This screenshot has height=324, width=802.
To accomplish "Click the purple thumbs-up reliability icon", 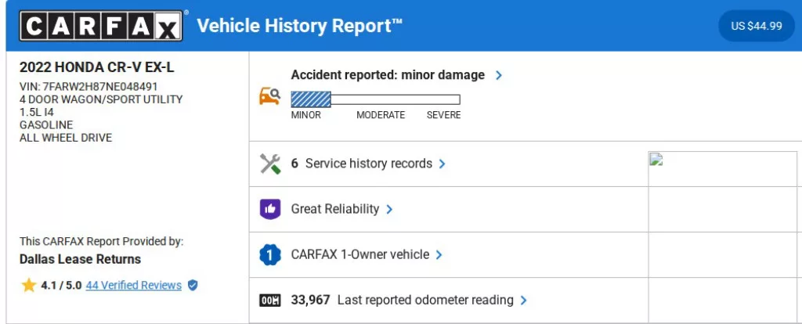I will 269,209.
